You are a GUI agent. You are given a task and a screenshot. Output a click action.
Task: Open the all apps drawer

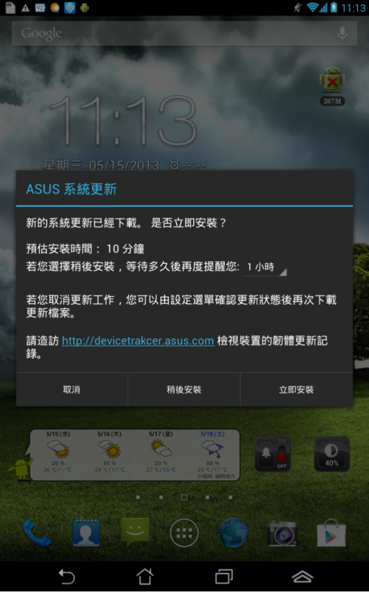tap(184, 533)
